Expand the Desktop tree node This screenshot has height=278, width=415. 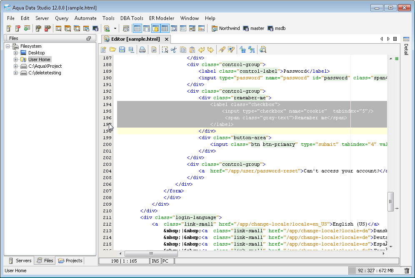[16, 53]
